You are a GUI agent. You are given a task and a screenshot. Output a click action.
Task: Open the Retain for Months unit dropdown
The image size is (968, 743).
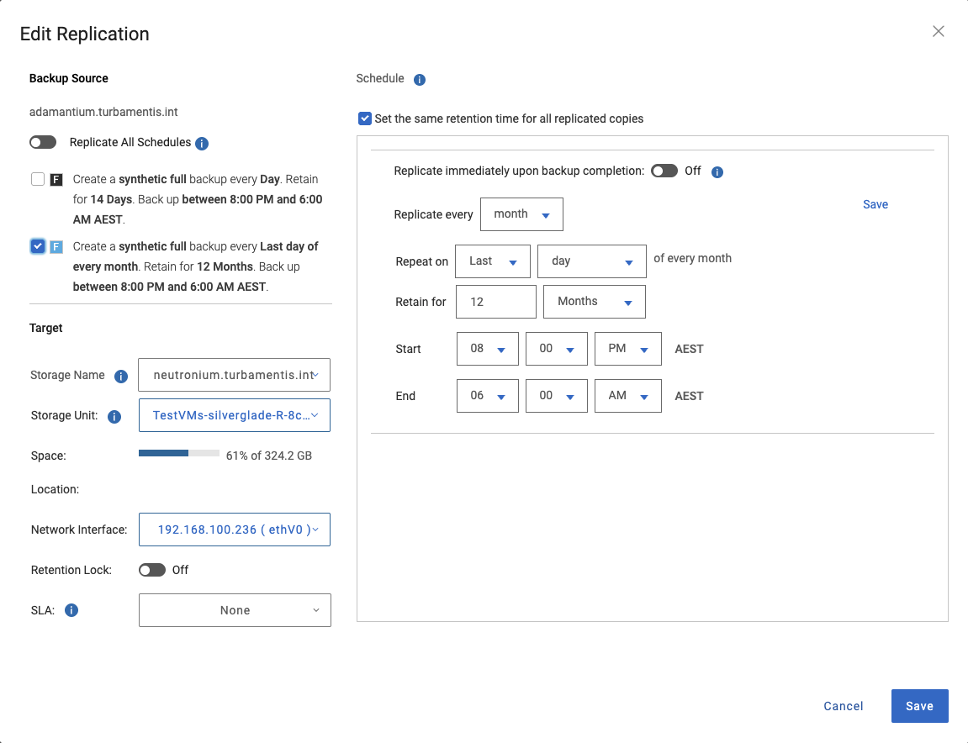(x=595, y=302)
